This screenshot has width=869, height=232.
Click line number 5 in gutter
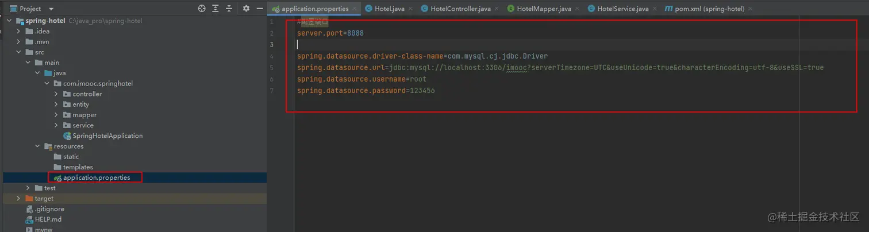pyautogui.click(x=272, y=68)
